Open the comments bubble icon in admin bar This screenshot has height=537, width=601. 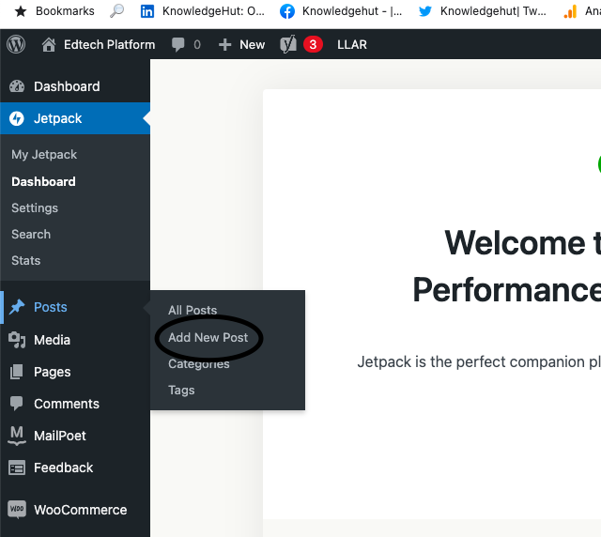click(177, 45)
